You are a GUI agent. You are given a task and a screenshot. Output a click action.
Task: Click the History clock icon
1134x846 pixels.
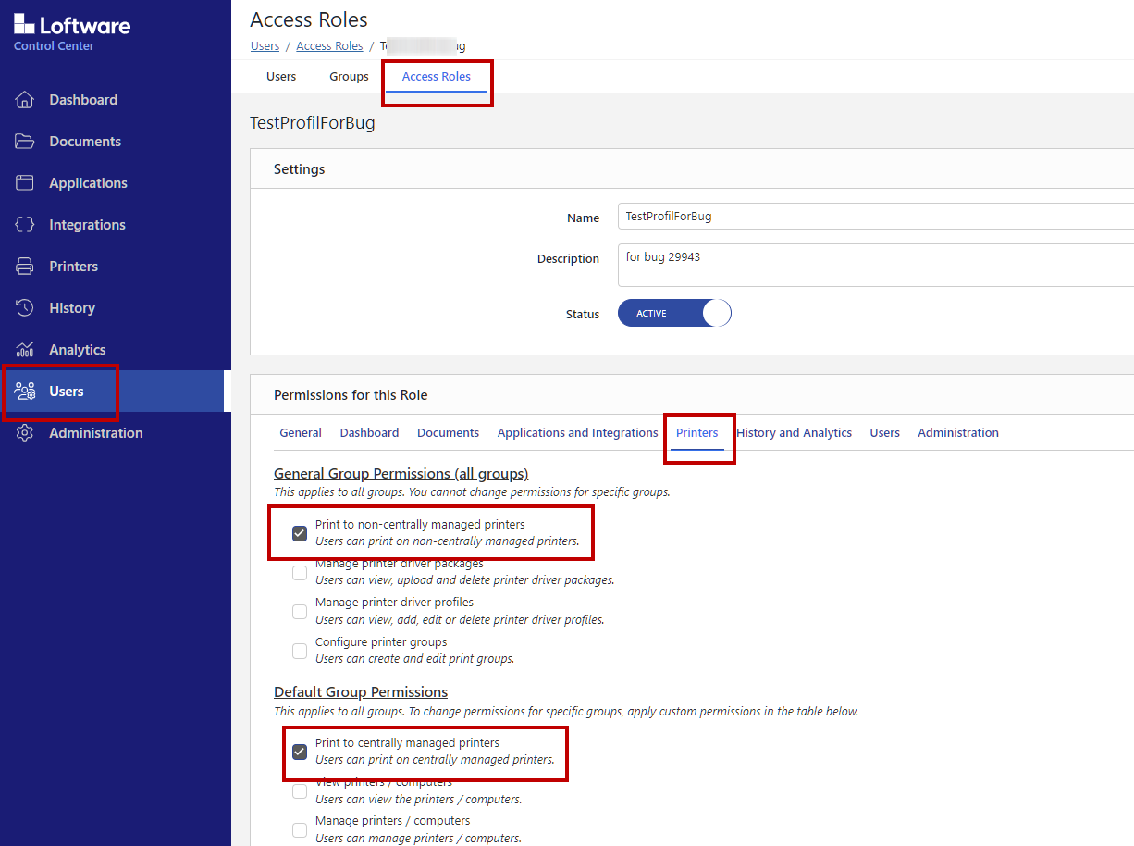[25, 308]
